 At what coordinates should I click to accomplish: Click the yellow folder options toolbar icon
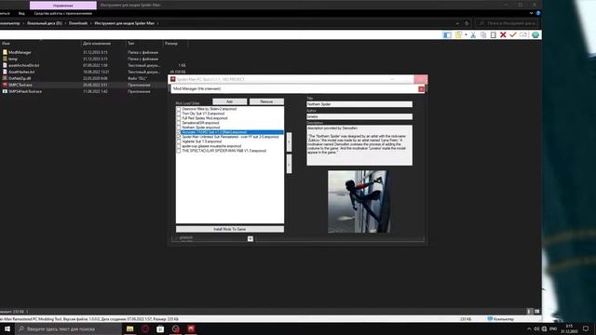pyautogui.click(x=459, y=35)
